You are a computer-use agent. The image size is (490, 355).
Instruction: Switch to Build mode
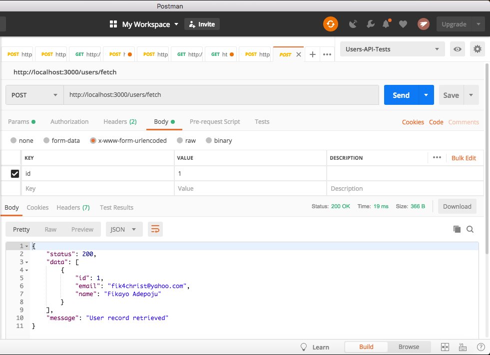click(x=366, y=347)
